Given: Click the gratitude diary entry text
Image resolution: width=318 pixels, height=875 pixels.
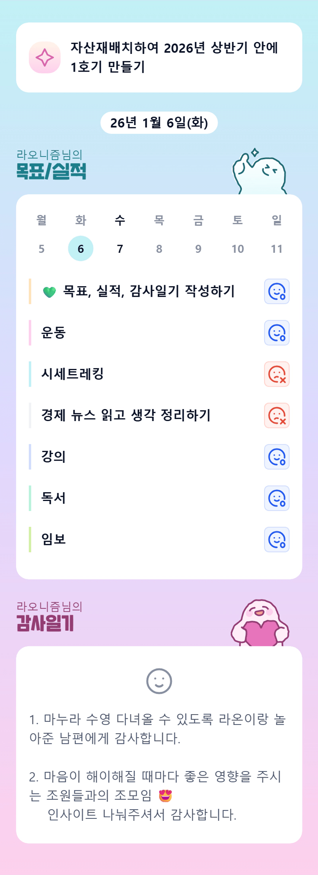Looking at the screenshot, I should [158, 766].
